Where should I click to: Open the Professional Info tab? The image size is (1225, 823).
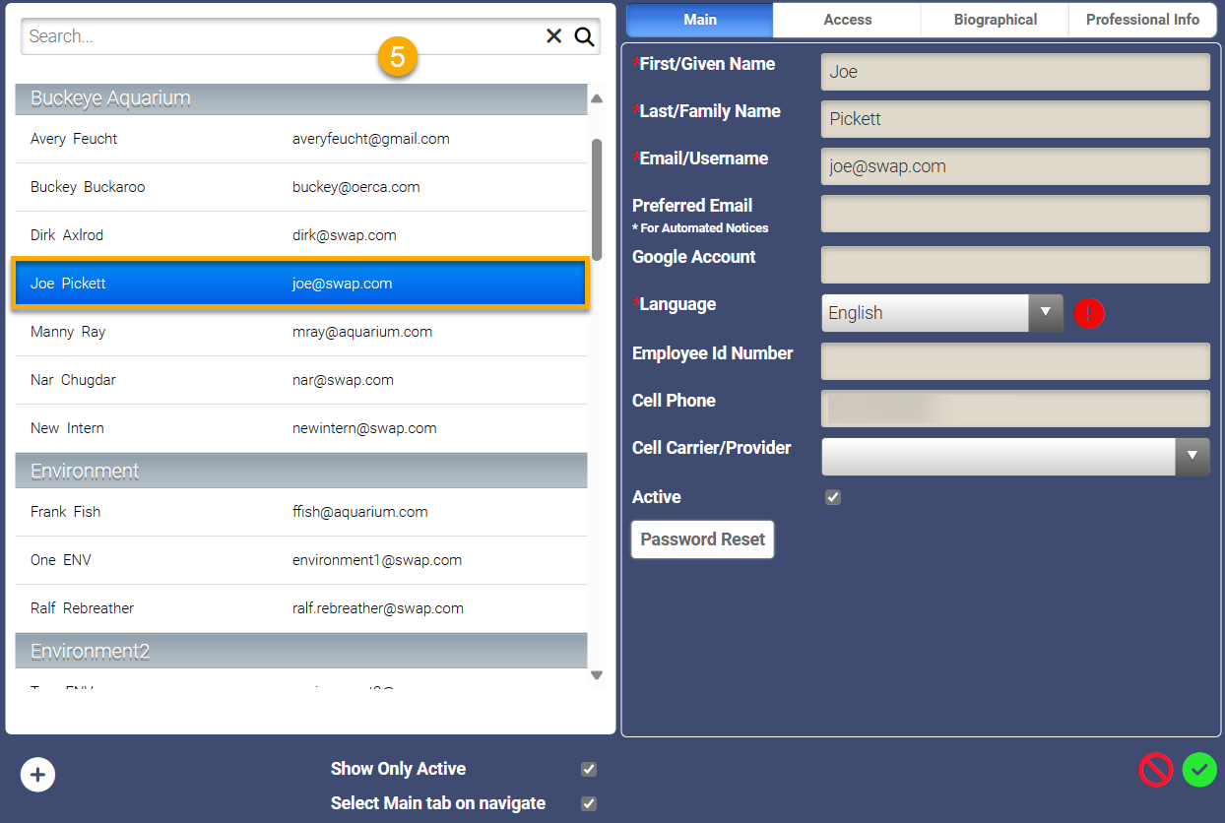pyautogui.click(x=1143, y=20)
